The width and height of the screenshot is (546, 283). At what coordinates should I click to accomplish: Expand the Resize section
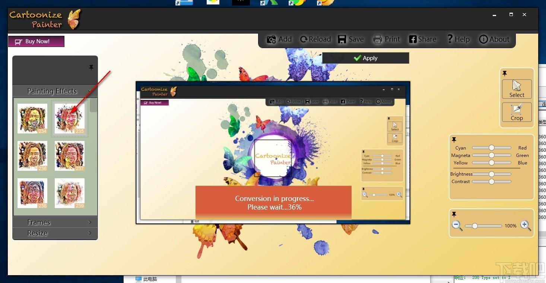coord(55,233)
